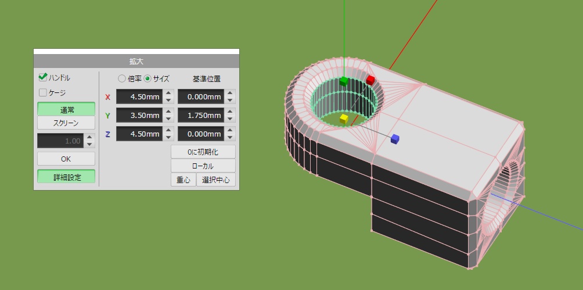
Task: Switch to スクリーン mode
Action: point(66,123)
